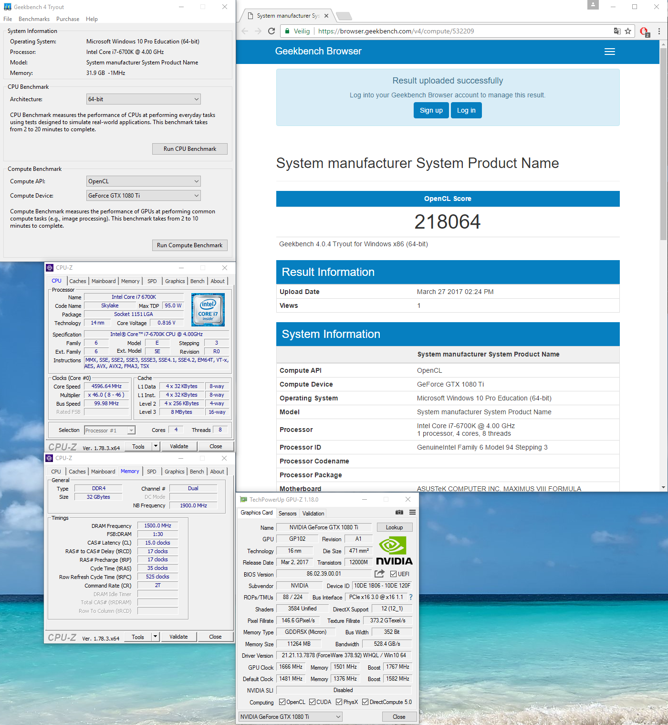Click the Log in button

466,110
